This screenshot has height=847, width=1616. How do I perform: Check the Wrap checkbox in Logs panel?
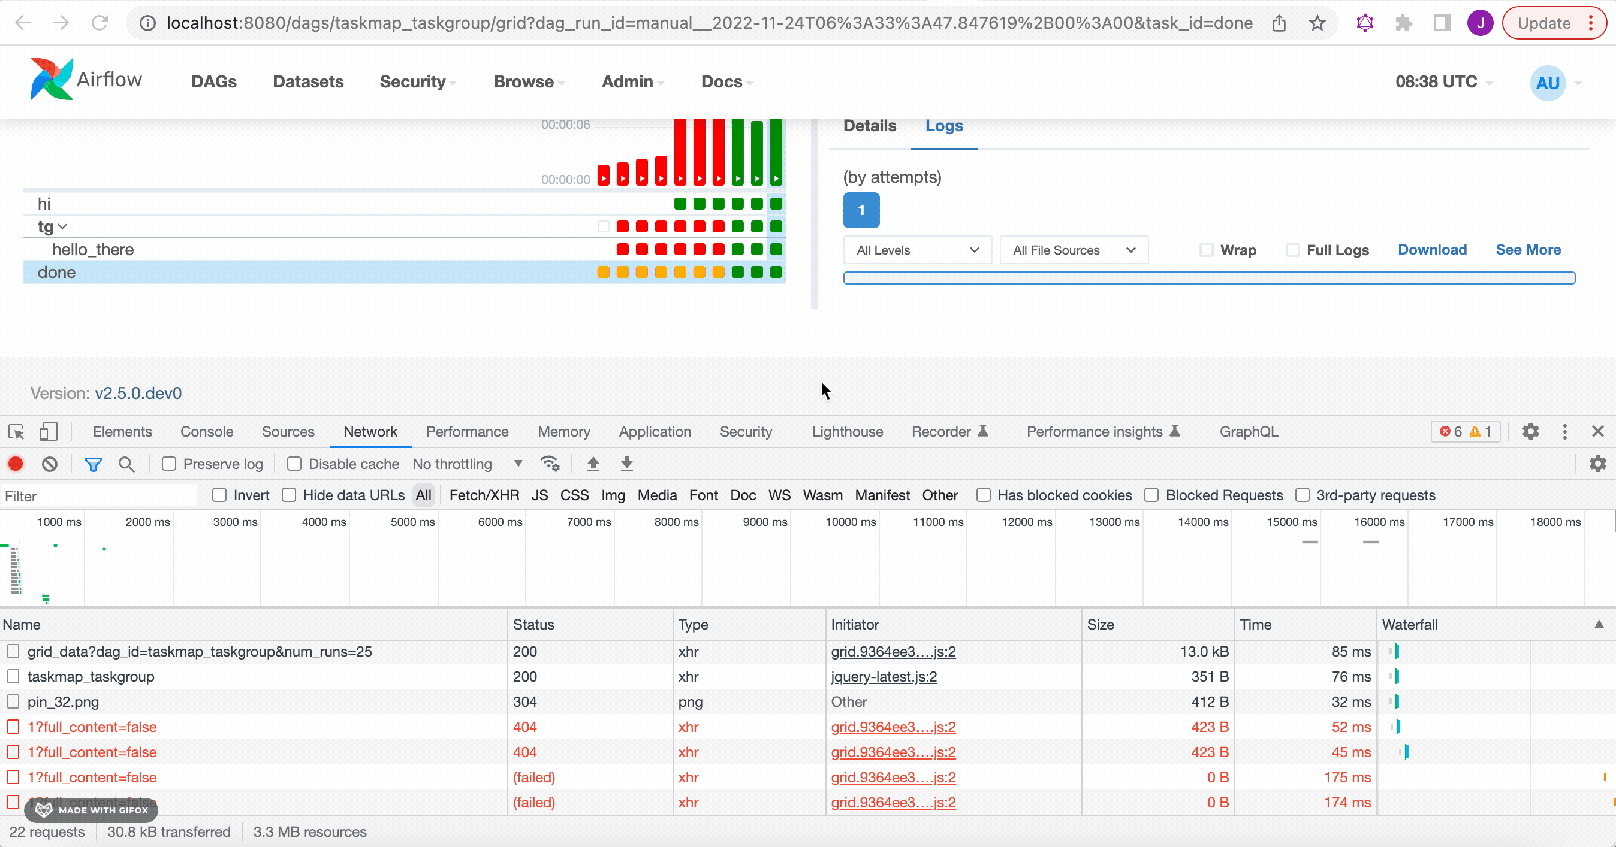click(1206, 250)
